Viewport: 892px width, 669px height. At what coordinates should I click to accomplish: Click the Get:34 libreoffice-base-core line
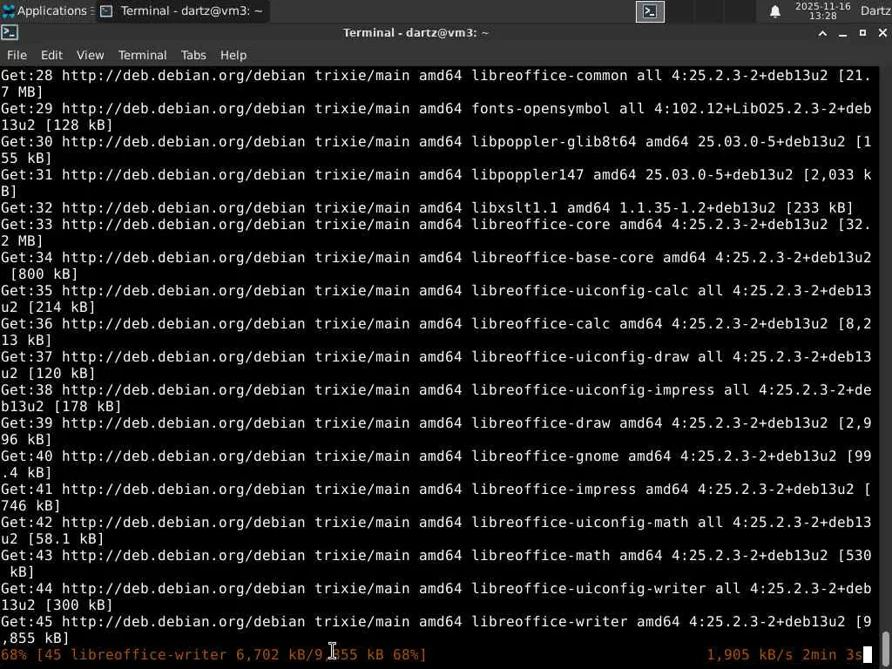point(436,266)
